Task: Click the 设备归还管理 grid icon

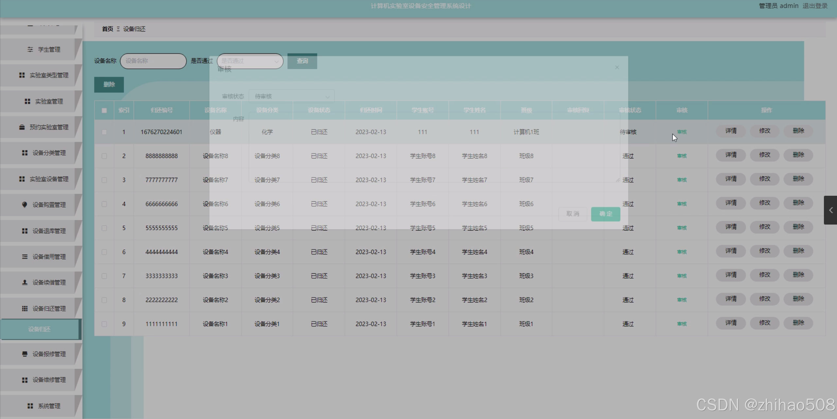Action: (25, 308)
